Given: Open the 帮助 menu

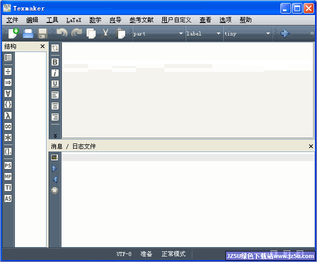Looking at the screenshot, I should coord(245,20).
